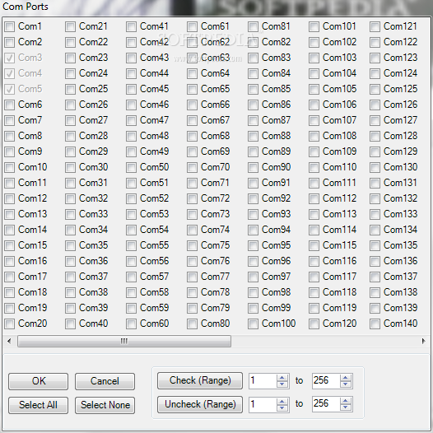Decrease Uncheck range start value spinner
This screenshot has height=433, width=433.
click(282, 407)
